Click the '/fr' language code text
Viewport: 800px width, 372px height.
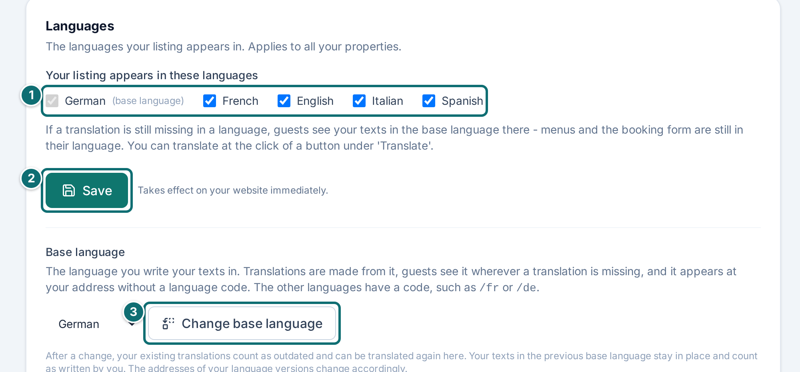click(489, 288)
